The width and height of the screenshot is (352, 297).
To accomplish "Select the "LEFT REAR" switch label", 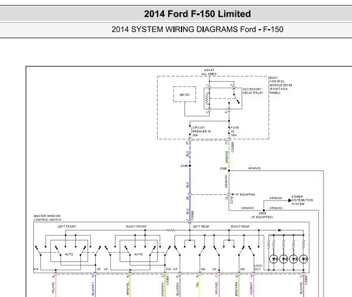I will pyautogui.click(x=201, y=226).
